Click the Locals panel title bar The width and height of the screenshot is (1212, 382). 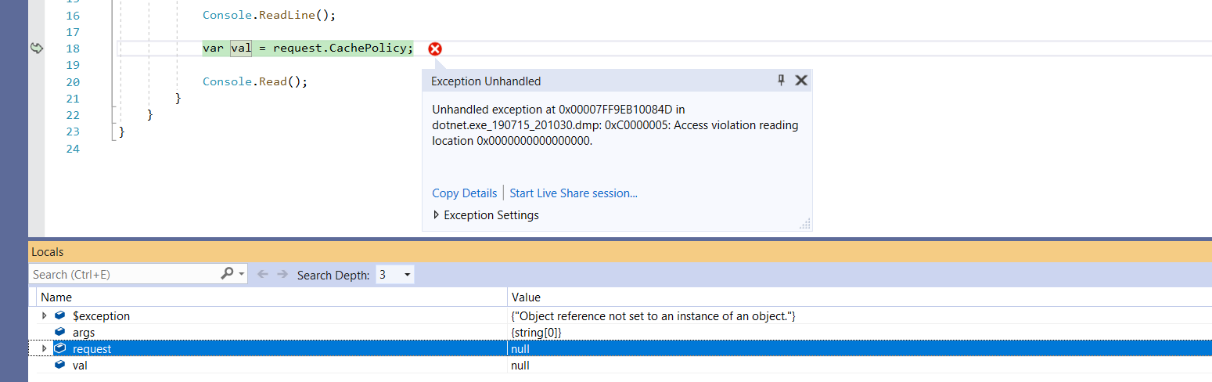click(x=620, y=251)
